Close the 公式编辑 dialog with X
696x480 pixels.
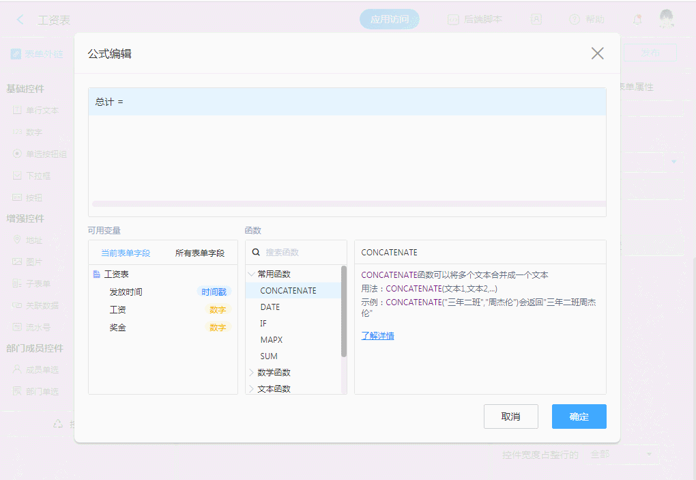click(x=597, y=53)
